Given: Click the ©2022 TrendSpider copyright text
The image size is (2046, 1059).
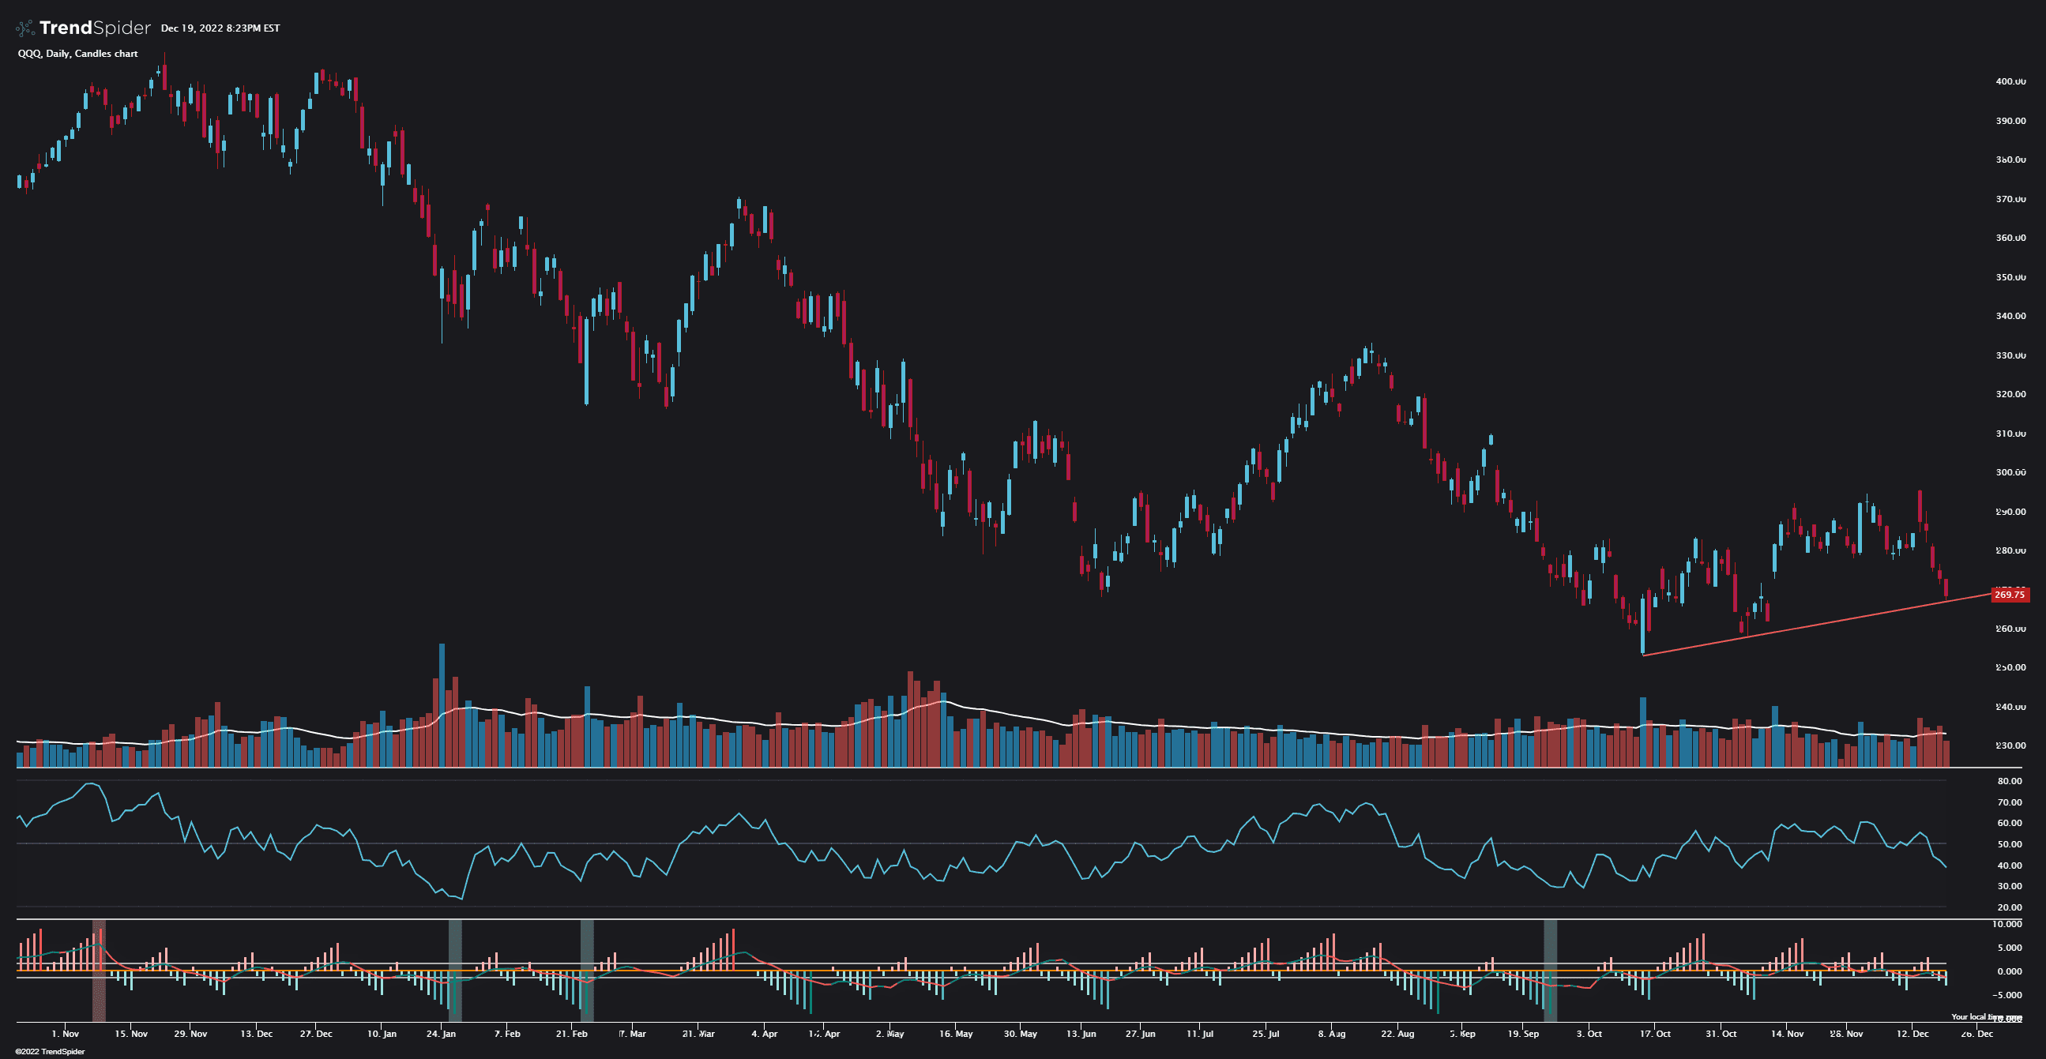Looking at the screenshot, I should 50,1051.
